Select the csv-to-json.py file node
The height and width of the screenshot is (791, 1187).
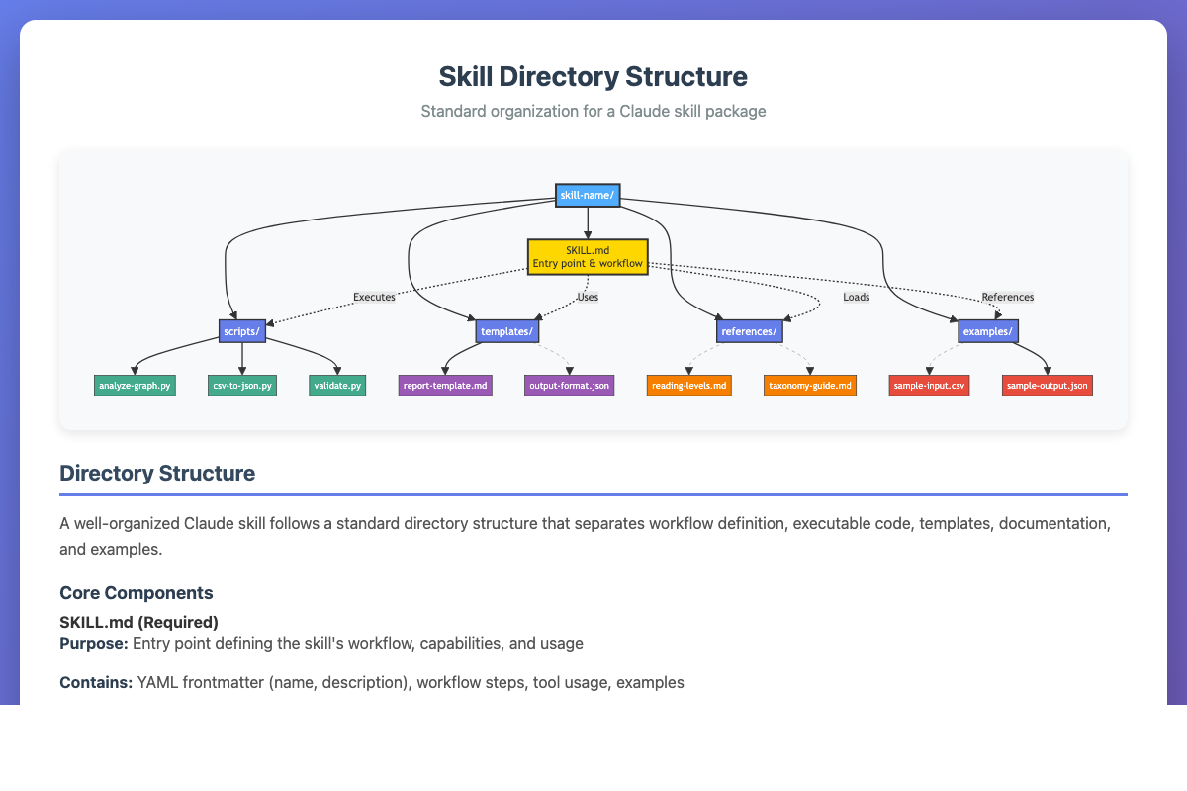242,386
